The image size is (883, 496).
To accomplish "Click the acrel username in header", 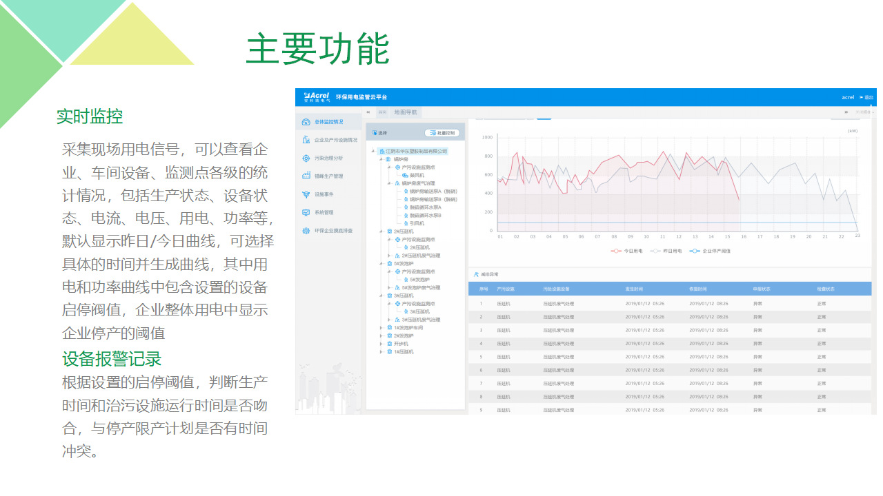I will click(848, 97).
